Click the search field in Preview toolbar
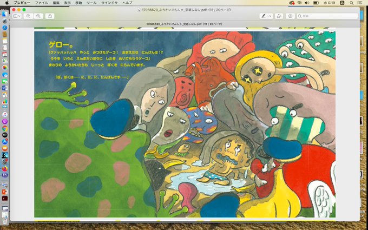Viewport: 368px width, 230px height. [327, 16]
